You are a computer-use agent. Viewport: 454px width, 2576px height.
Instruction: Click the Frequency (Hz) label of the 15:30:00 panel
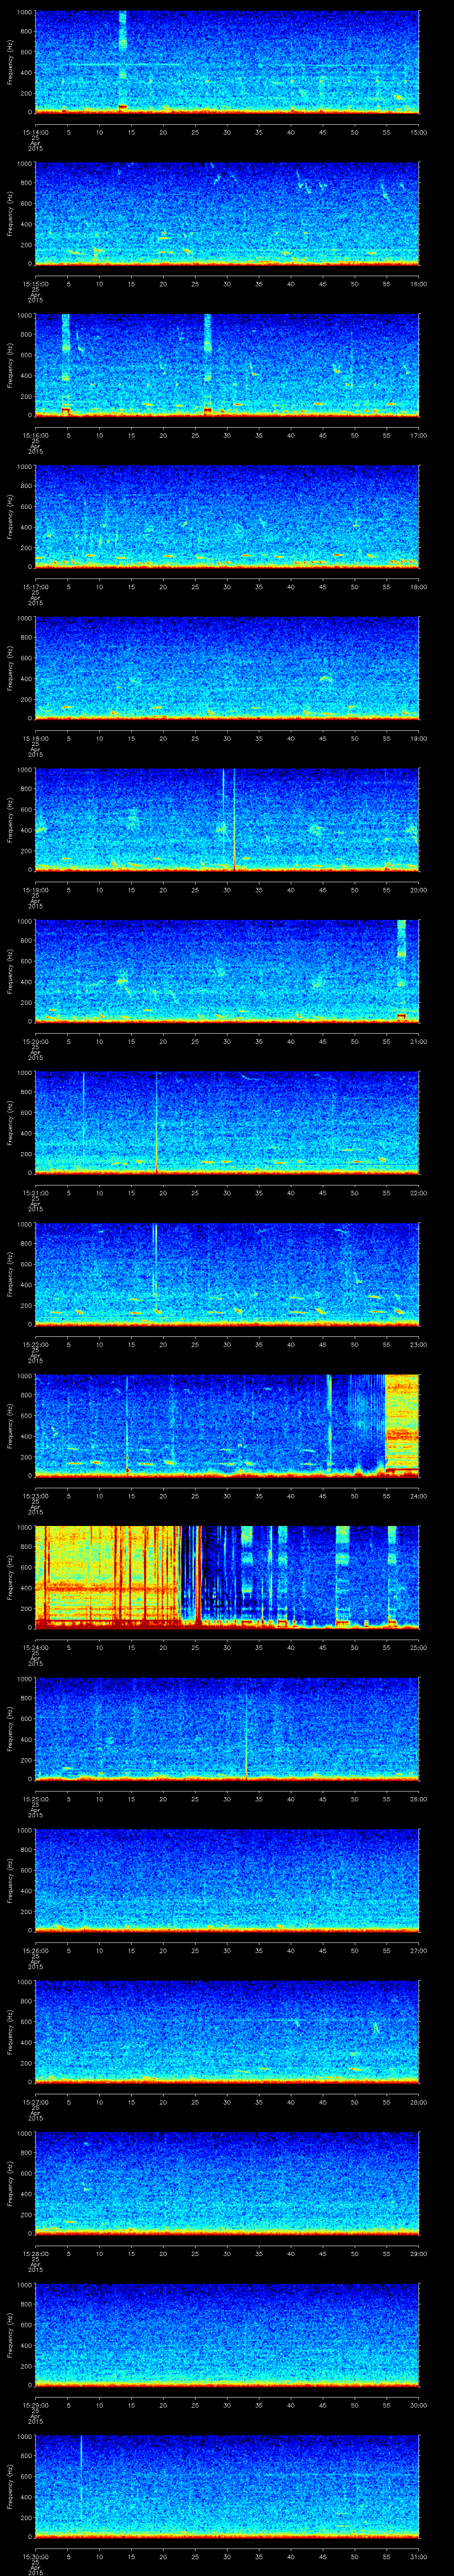10,2486
